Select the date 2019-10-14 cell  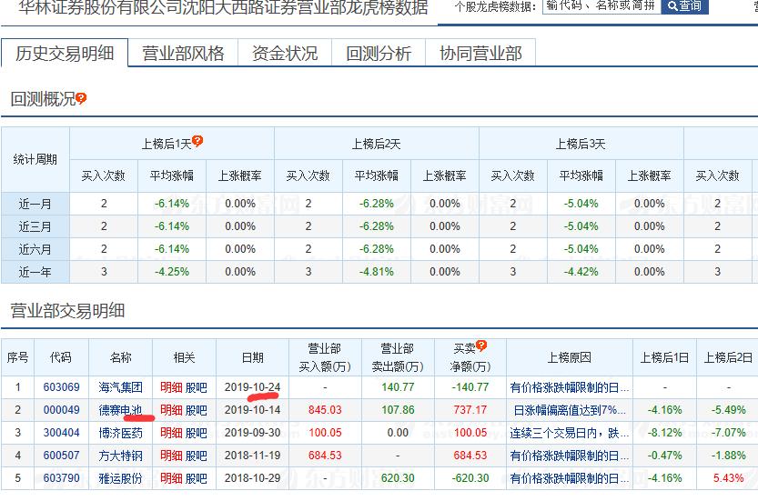click(252, 410)
